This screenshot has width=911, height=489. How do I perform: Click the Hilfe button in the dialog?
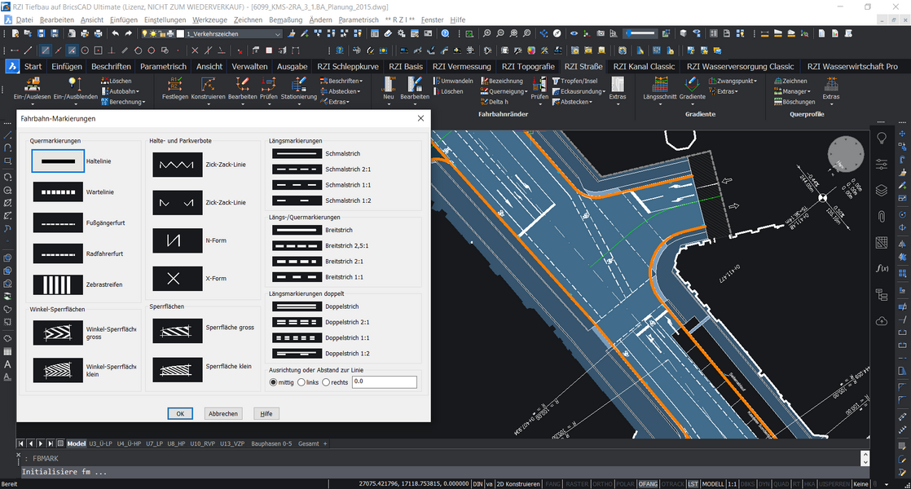click(266, 413)
